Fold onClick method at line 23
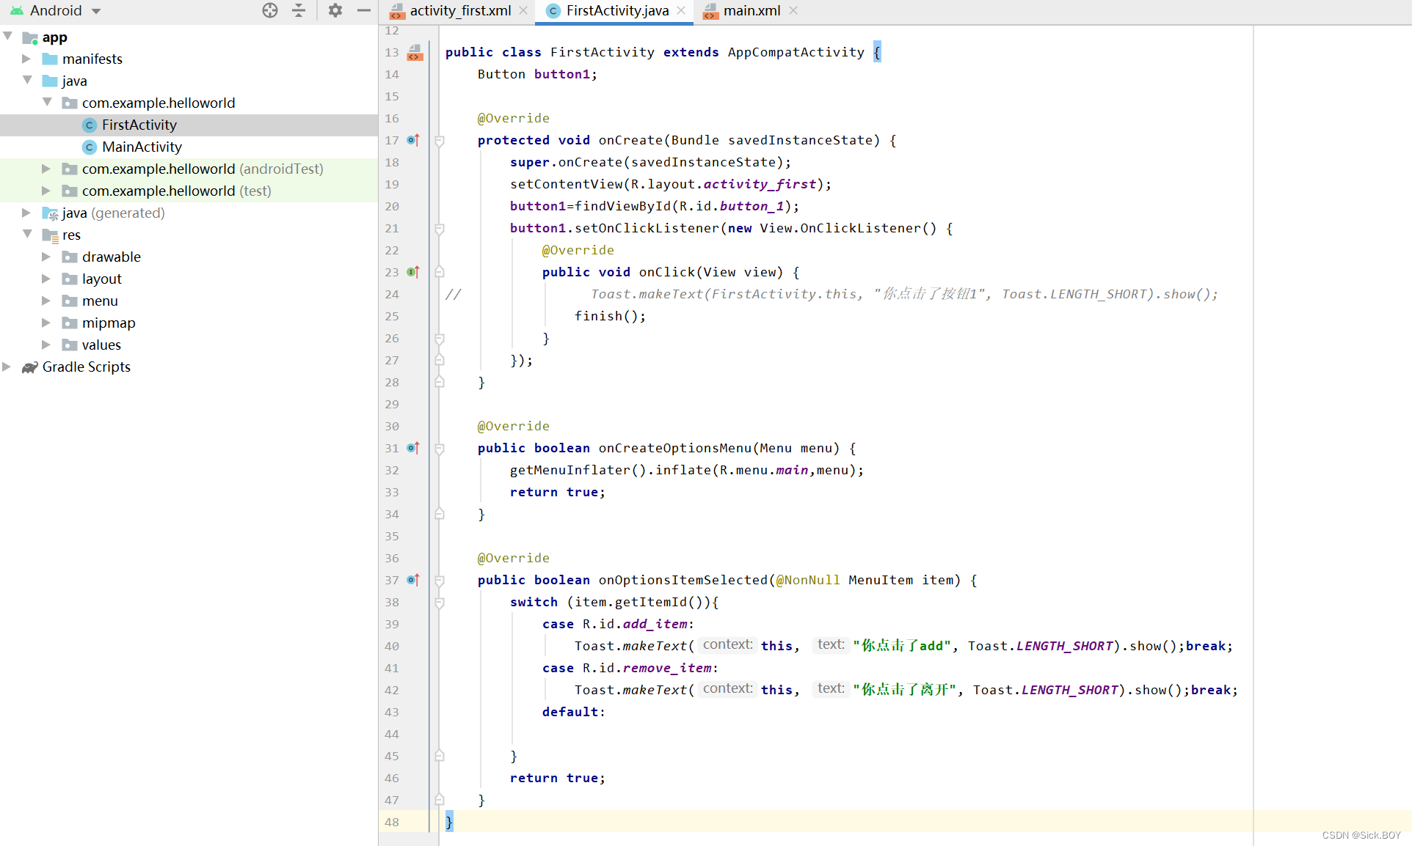1412x846 pixels. click(439, 272)
